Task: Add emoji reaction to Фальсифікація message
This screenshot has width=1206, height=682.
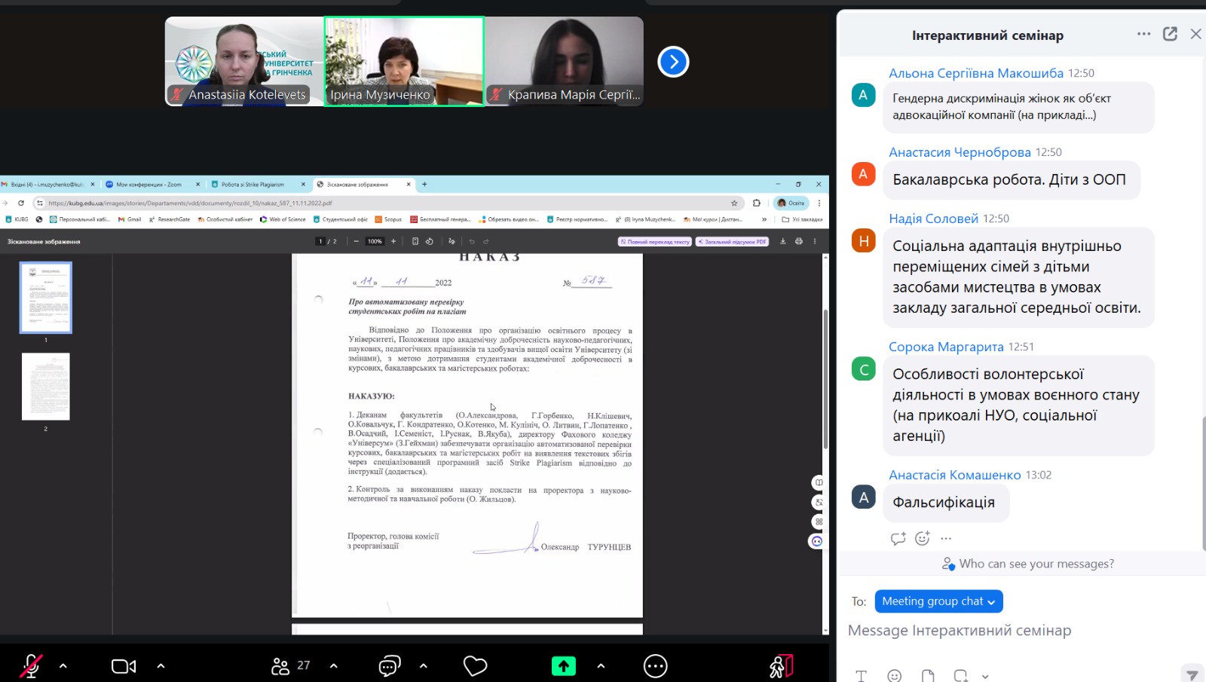Action: coord(922,538)
